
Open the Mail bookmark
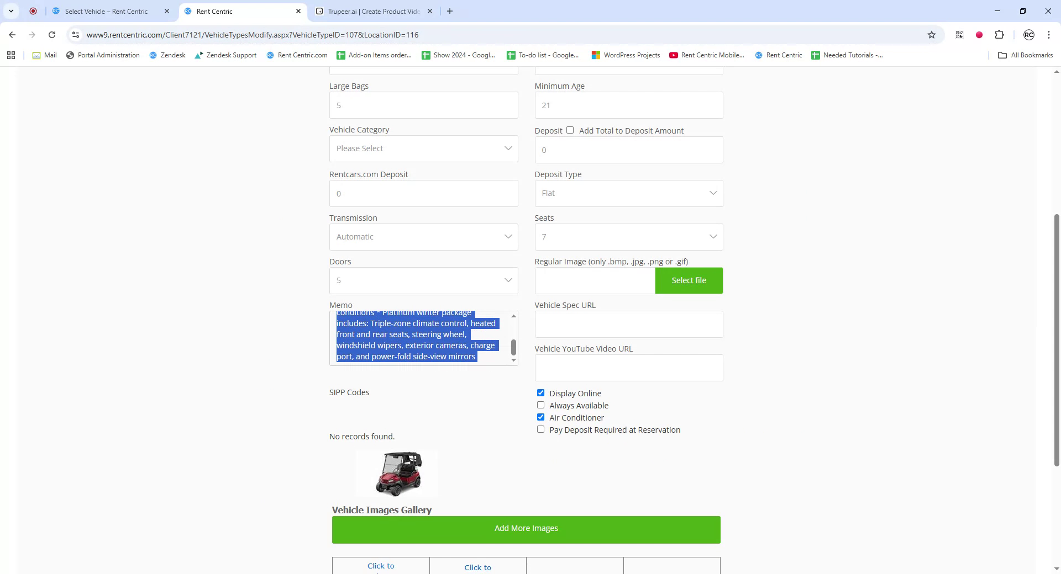(x=44, y=55)
